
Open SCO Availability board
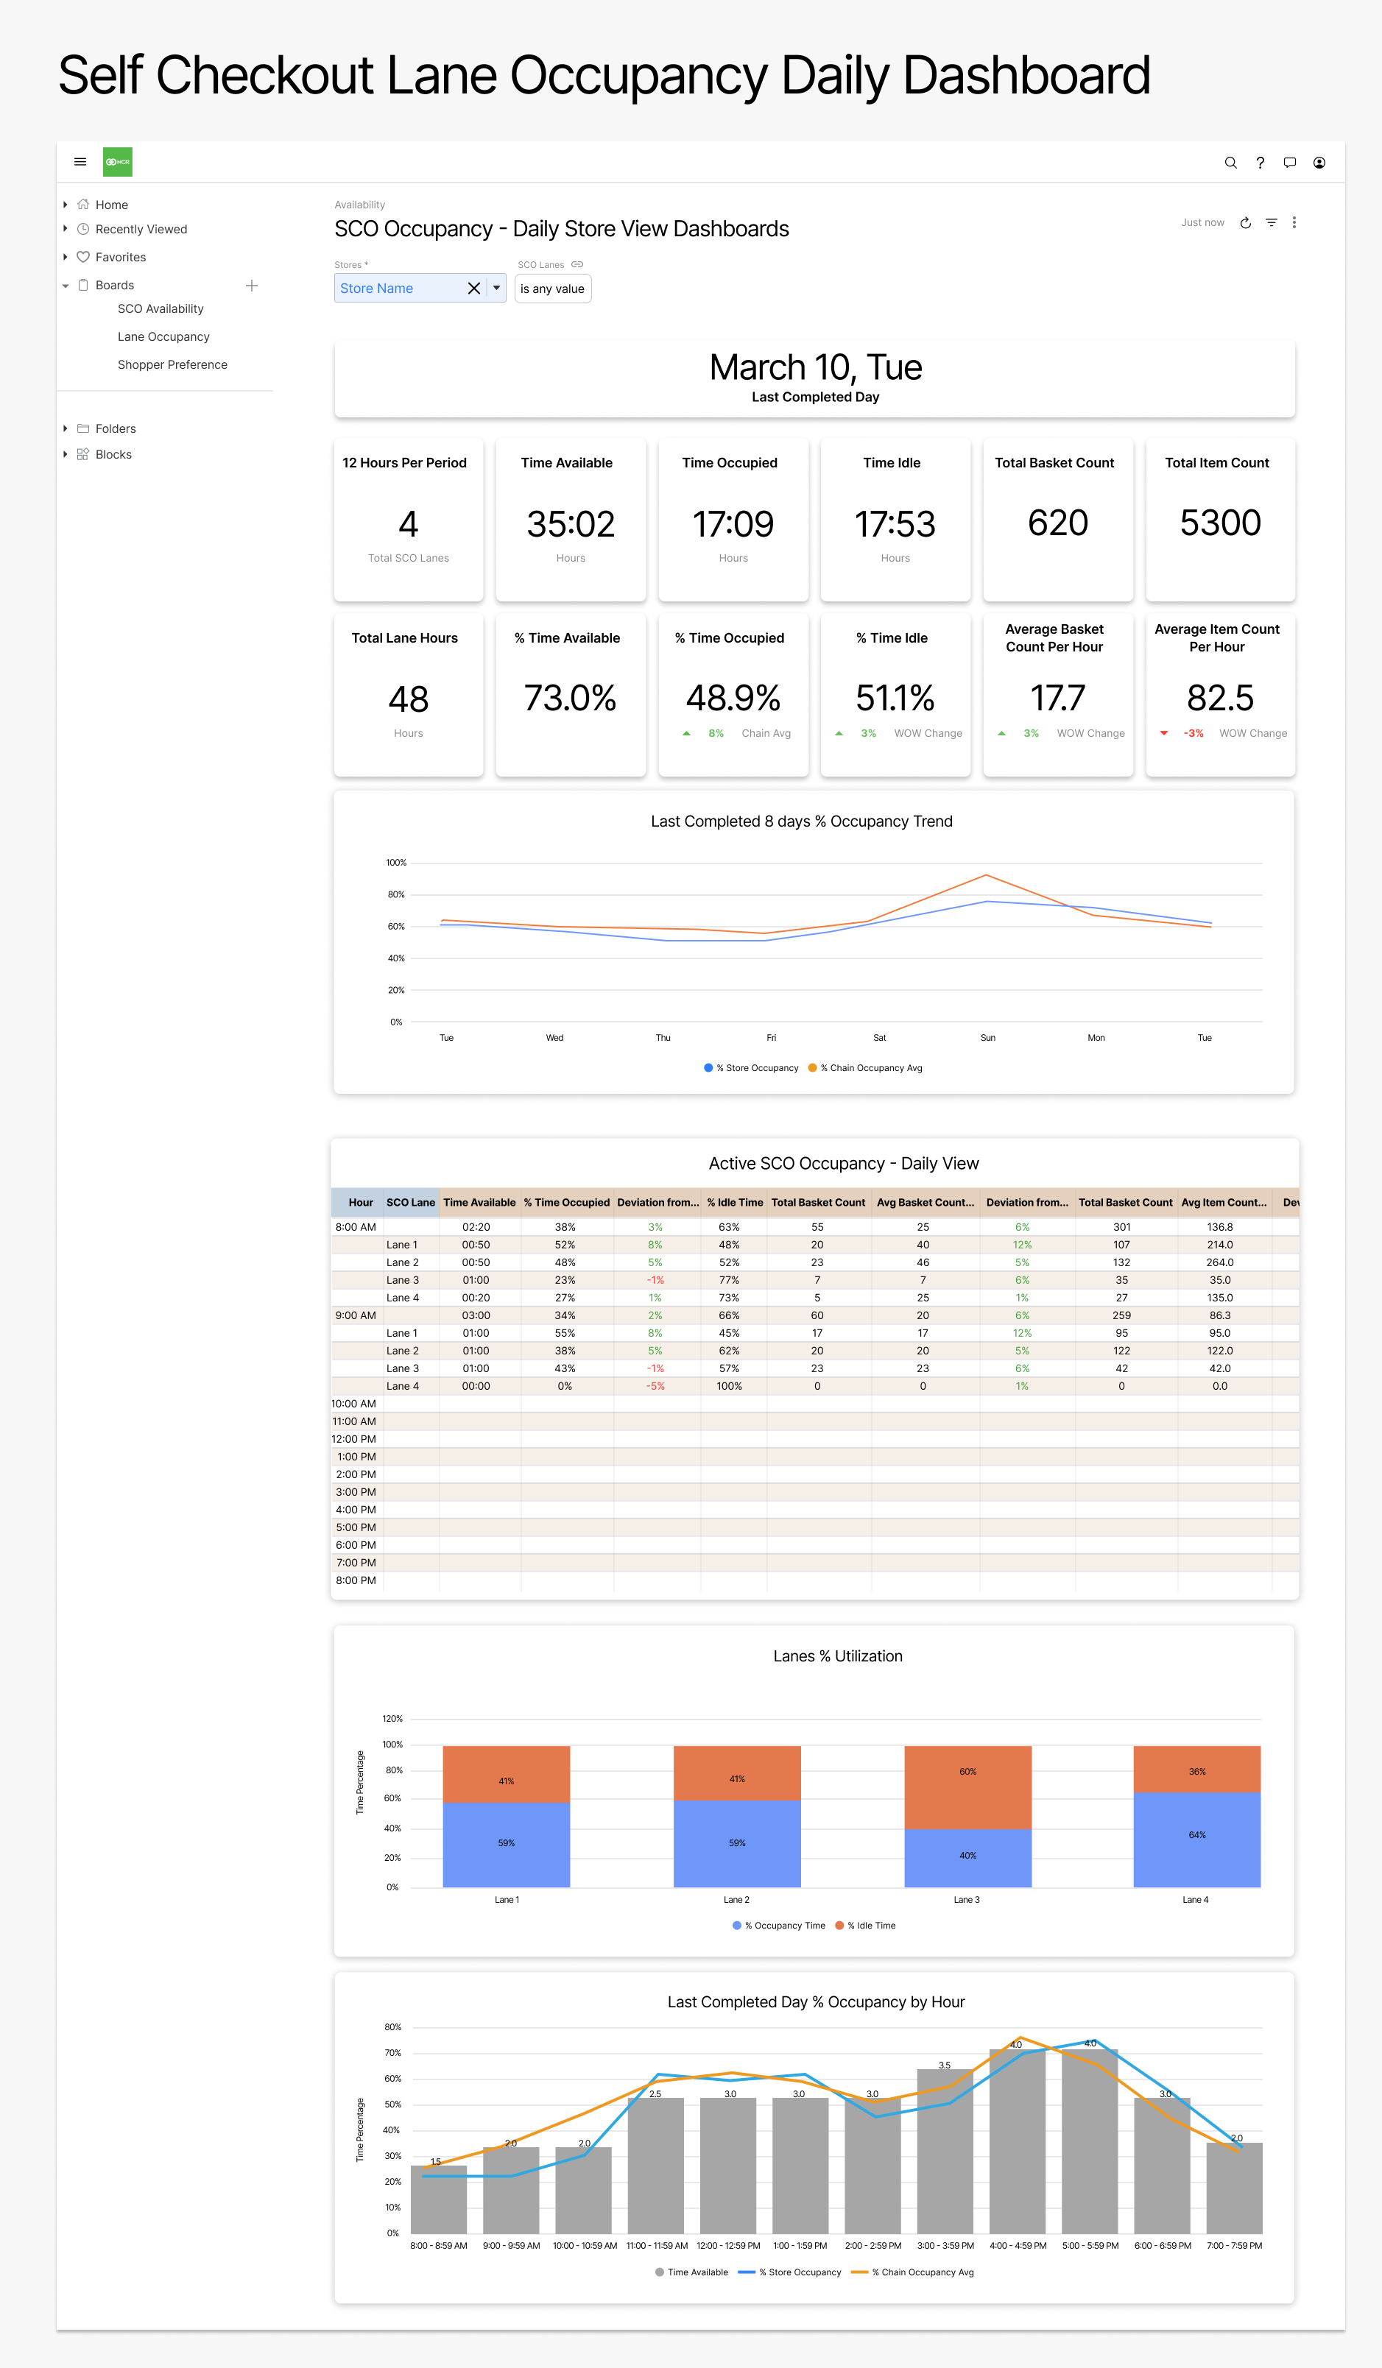point(161,308)
